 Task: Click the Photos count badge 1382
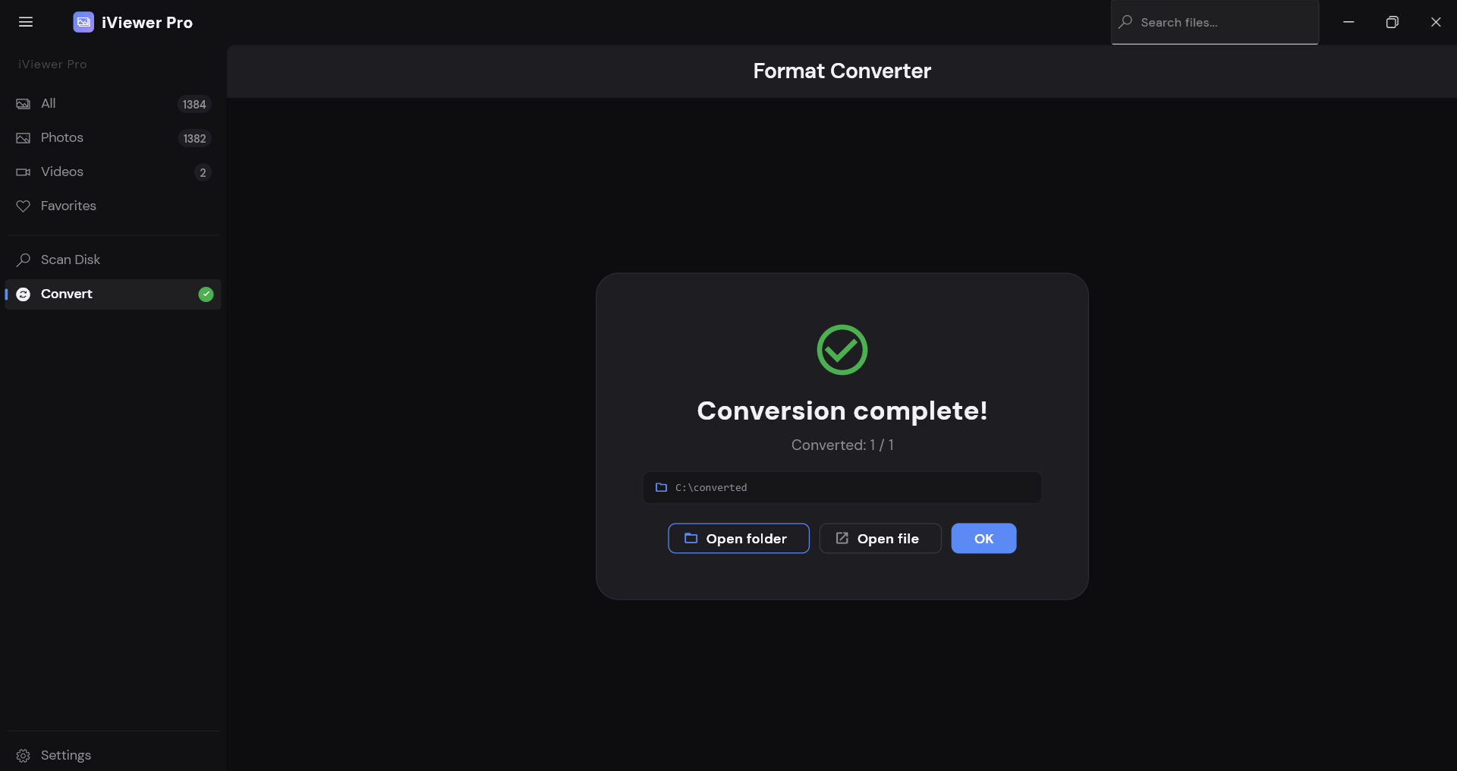(x=195, y=139)
